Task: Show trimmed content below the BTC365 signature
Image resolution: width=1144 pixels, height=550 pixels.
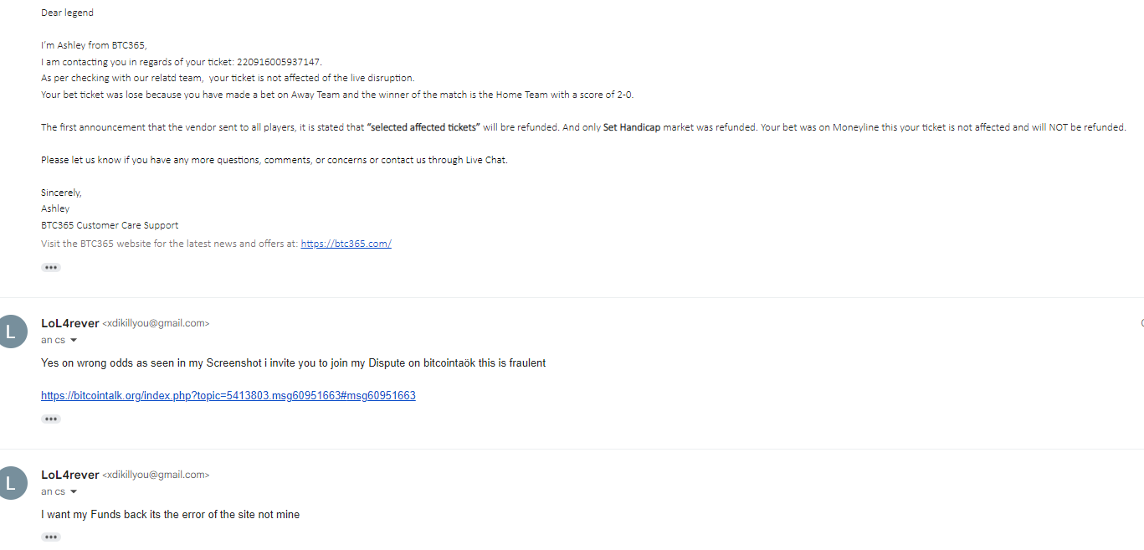Action: click(x=51, y=268)
